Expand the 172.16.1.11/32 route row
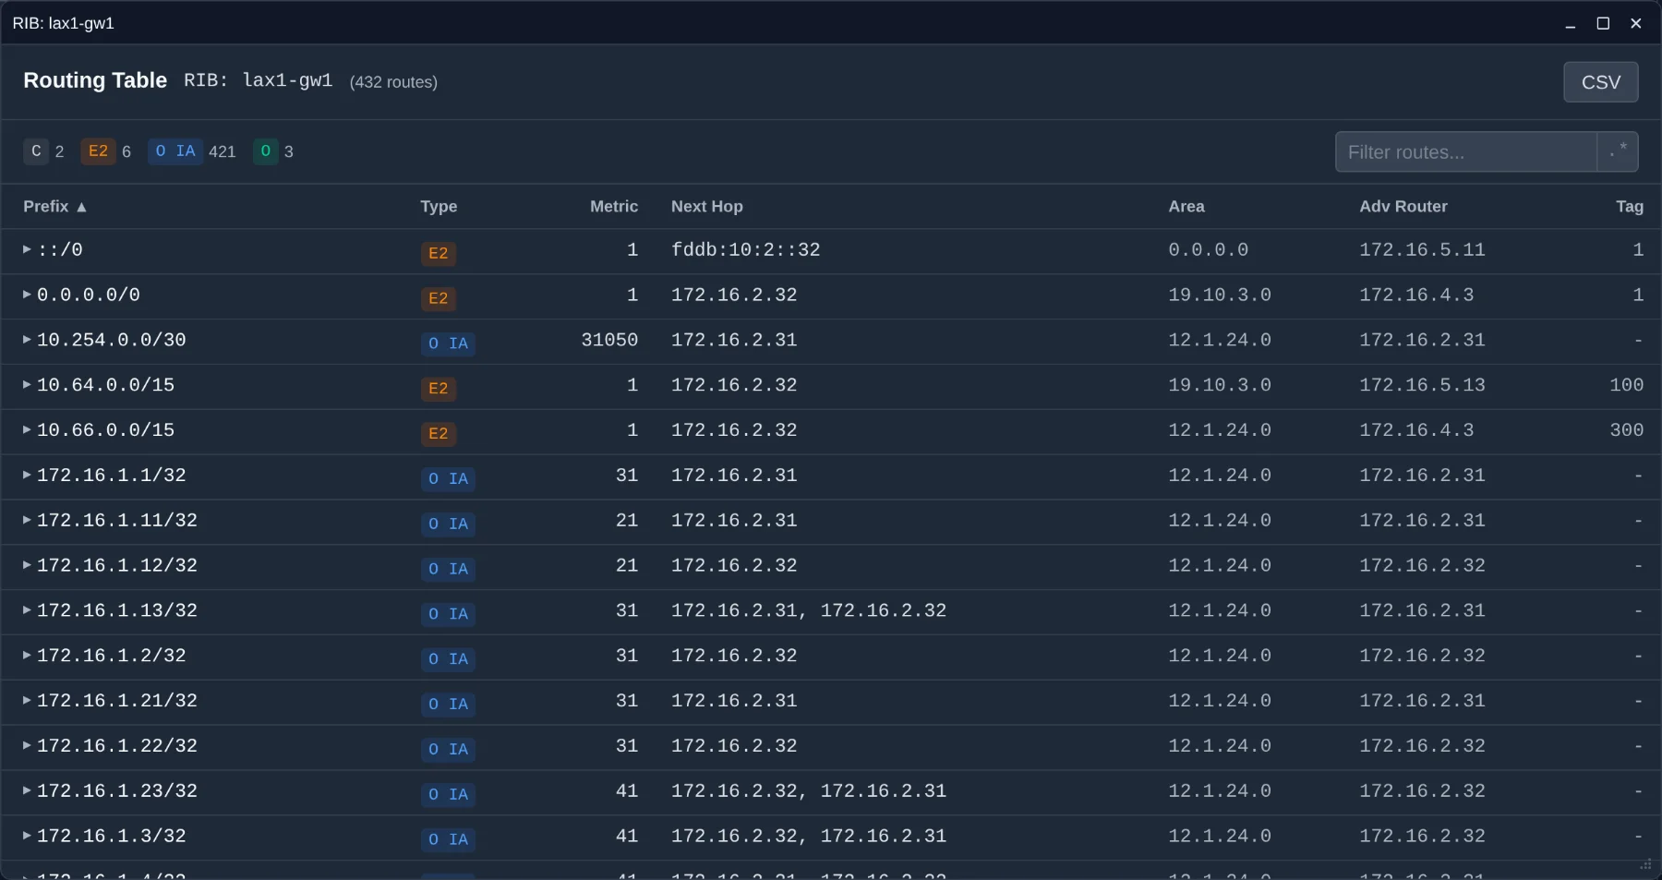The width and height of the screenshot is (1662, 880). tap(27, 520)
